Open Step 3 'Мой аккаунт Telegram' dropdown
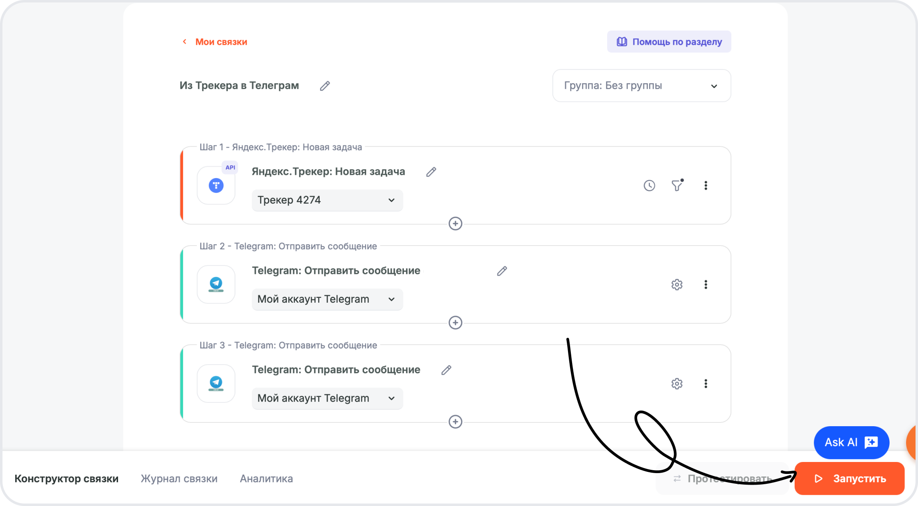Screen dimensions: 918x506 (327, 399)
